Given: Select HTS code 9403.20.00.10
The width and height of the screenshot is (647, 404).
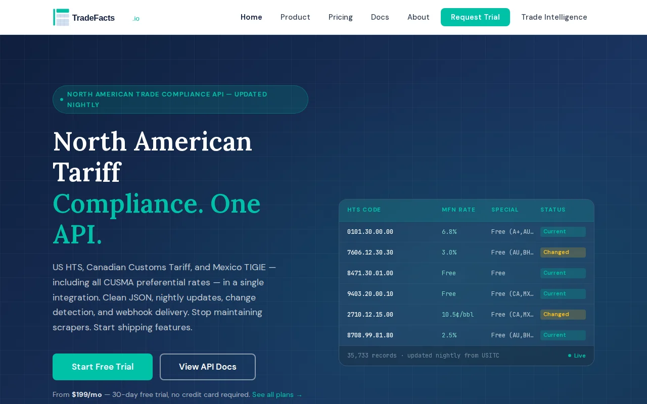Looking at the screenshot, I should (x=370, y=294).
